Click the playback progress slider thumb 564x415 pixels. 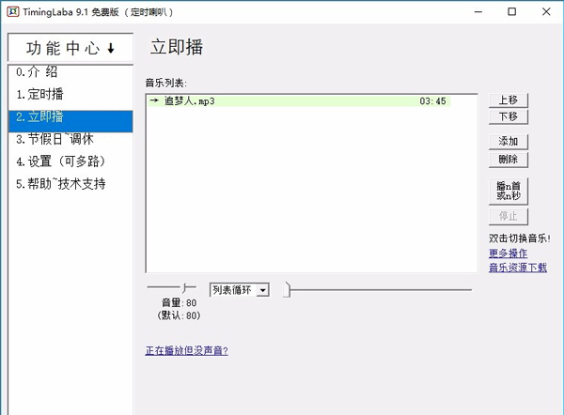[x=287, y=289]
